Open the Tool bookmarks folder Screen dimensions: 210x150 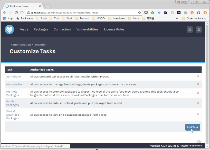[54, 18]
